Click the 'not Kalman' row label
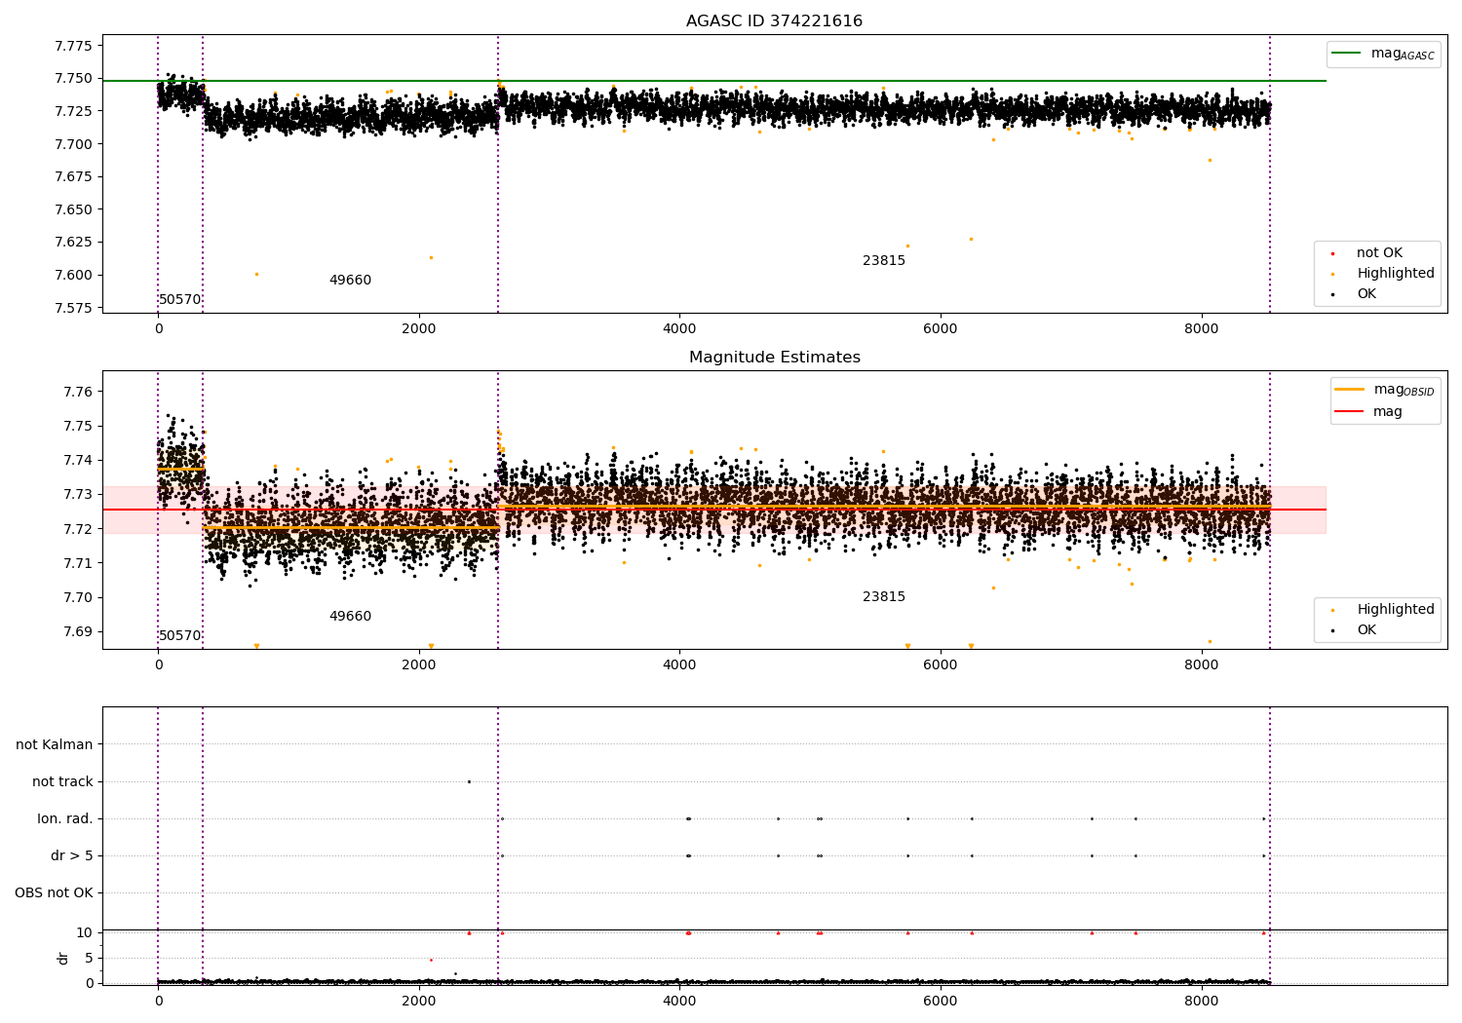This screenshot has height=1023, width=1462. [x=55, y=744]
